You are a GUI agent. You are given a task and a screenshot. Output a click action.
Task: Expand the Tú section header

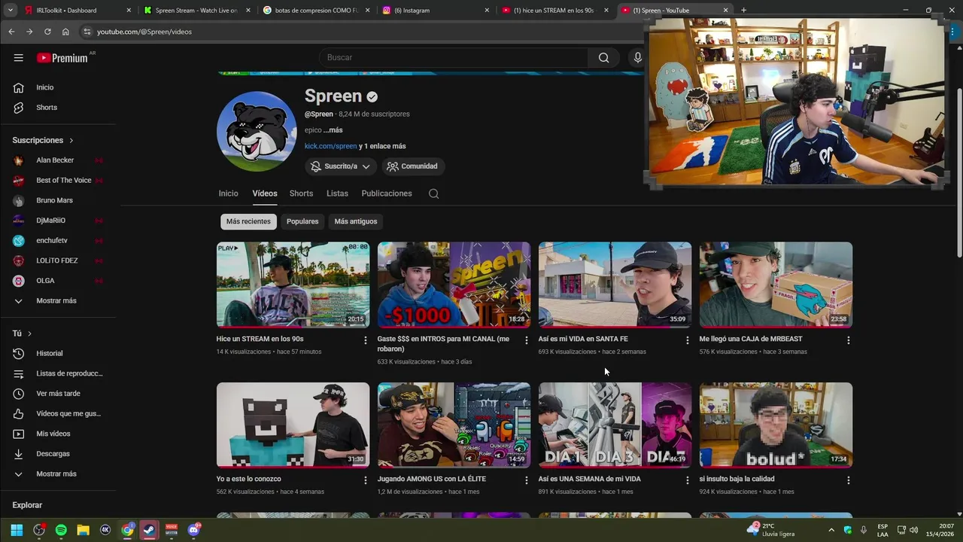point(22,333)
